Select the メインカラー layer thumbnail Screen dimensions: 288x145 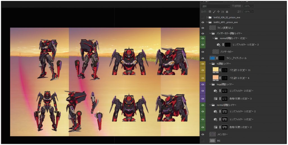(x=213, y=134)
